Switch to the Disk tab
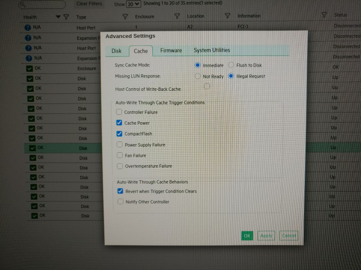The image size is (361, 270). (x=116, y=51)
